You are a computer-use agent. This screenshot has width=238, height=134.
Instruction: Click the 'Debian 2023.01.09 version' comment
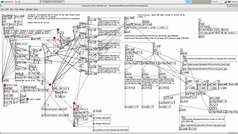(x=39, y=22)
